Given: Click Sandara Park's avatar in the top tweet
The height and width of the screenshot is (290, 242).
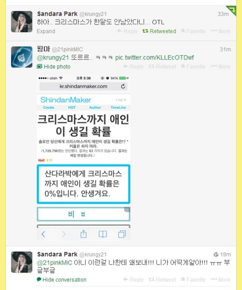Looking at the screenshot, I should [x=22, y=21].
